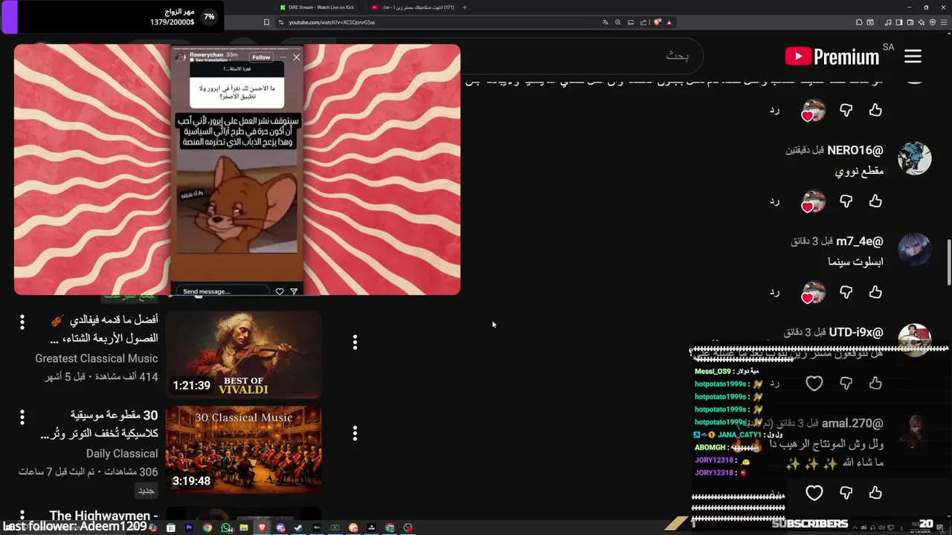Bookmark this page in Brave

tap(266, 22)
